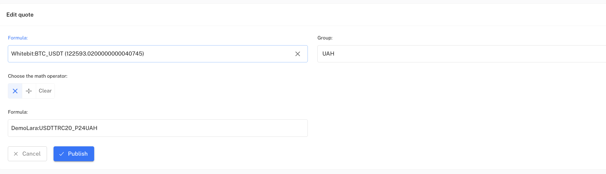This screenshot has height=174, width=606.
Task: Clear the Whitebit:BTC_USDT formula with the X icon
Action: click(298, 54)
